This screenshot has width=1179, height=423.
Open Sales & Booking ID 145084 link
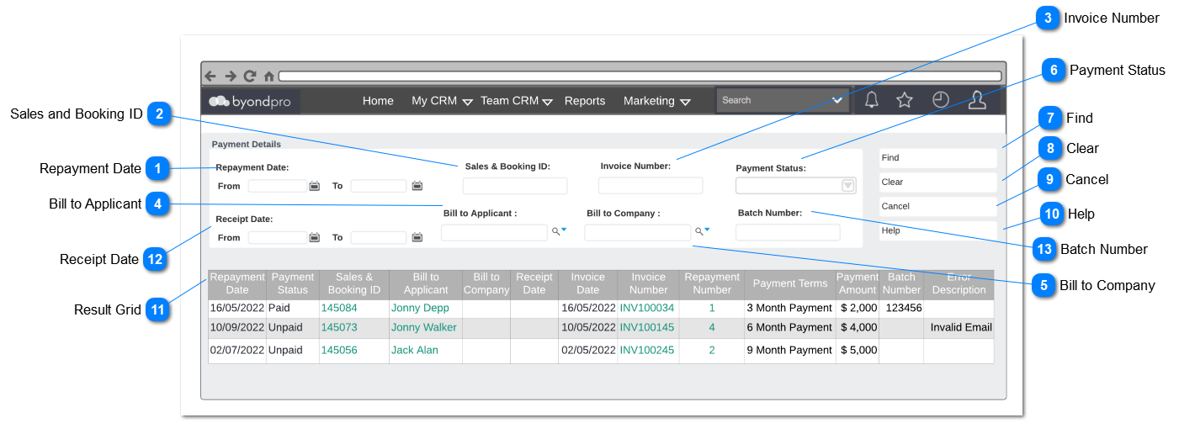click(x=339, y=309)
